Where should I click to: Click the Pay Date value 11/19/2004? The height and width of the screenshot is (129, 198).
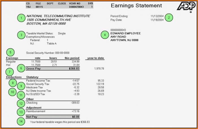157,20
